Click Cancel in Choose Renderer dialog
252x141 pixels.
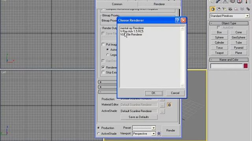(x=175, y=93)
